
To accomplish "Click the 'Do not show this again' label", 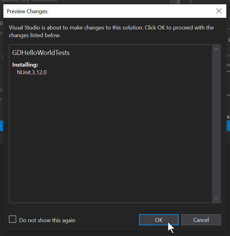I will (x=47, y=220).
